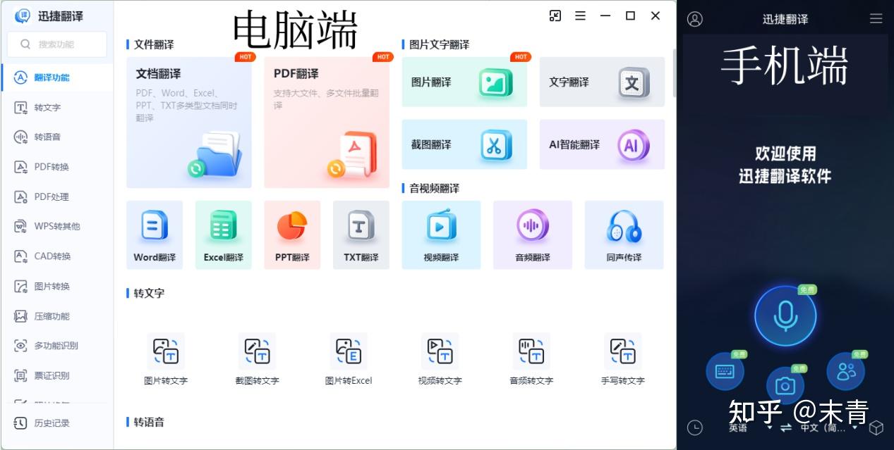Screen dimensions: 894x450
Task: Select 文字翻译 text translation
Action: coord(602,82)
